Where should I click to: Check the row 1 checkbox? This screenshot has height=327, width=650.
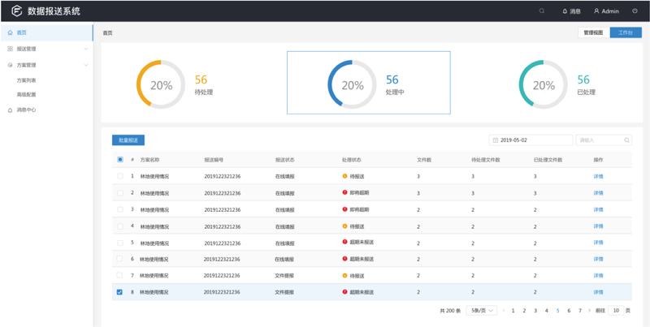tap(119, 176)
